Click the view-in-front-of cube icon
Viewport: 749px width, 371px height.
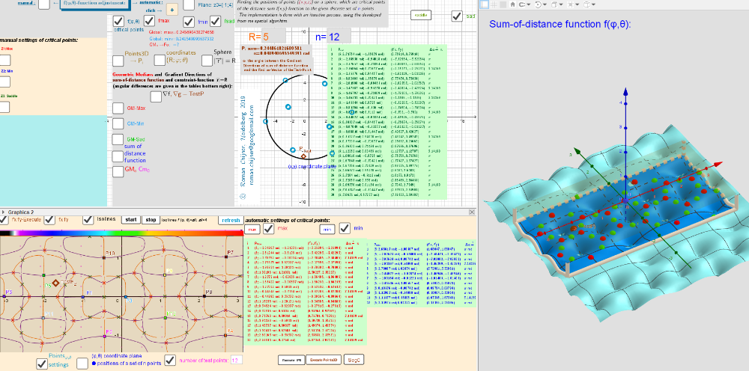(554, 4)
